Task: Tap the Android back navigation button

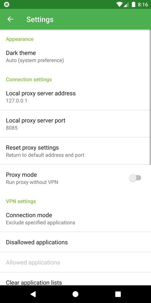Action: (x=33, y=294)
